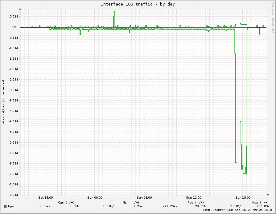
Task: Click the 'Cur (-/+)' legend header
Action: point(66,202)
